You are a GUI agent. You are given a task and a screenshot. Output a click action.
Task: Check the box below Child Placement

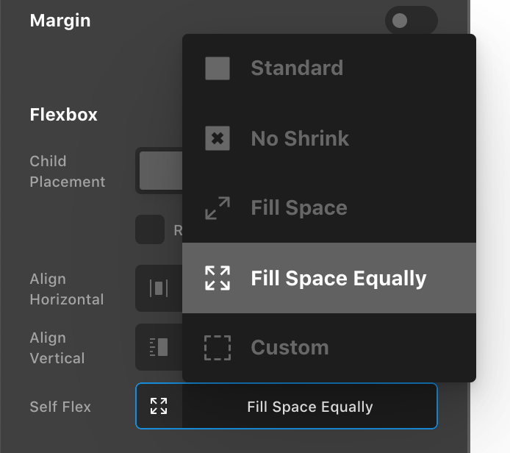(x=150, y=229)
